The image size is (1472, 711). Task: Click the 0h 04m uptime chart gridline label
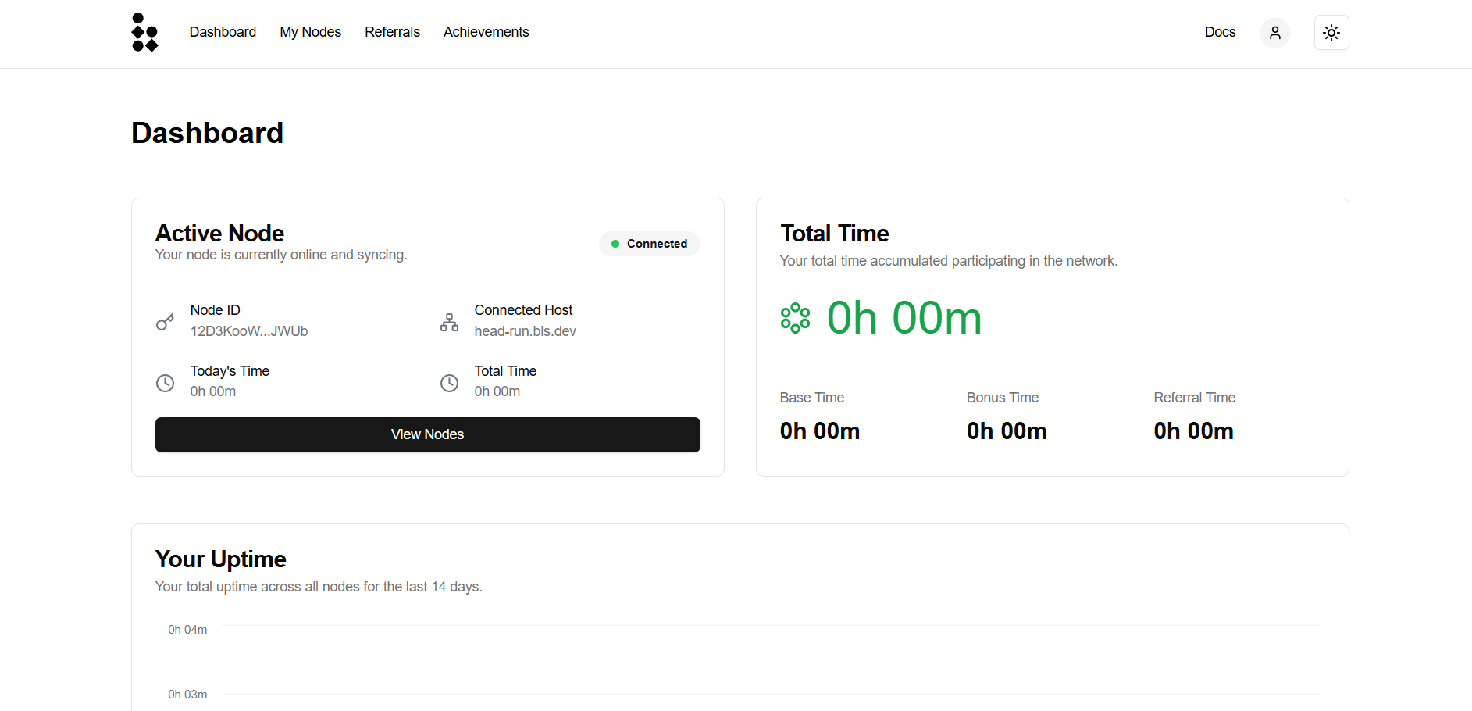click(187, 630)
